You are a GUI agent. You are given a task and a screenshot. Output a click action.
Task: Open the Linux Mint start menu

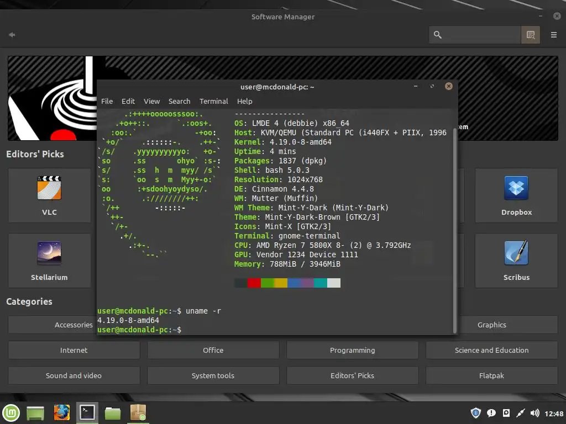(11, 413)
